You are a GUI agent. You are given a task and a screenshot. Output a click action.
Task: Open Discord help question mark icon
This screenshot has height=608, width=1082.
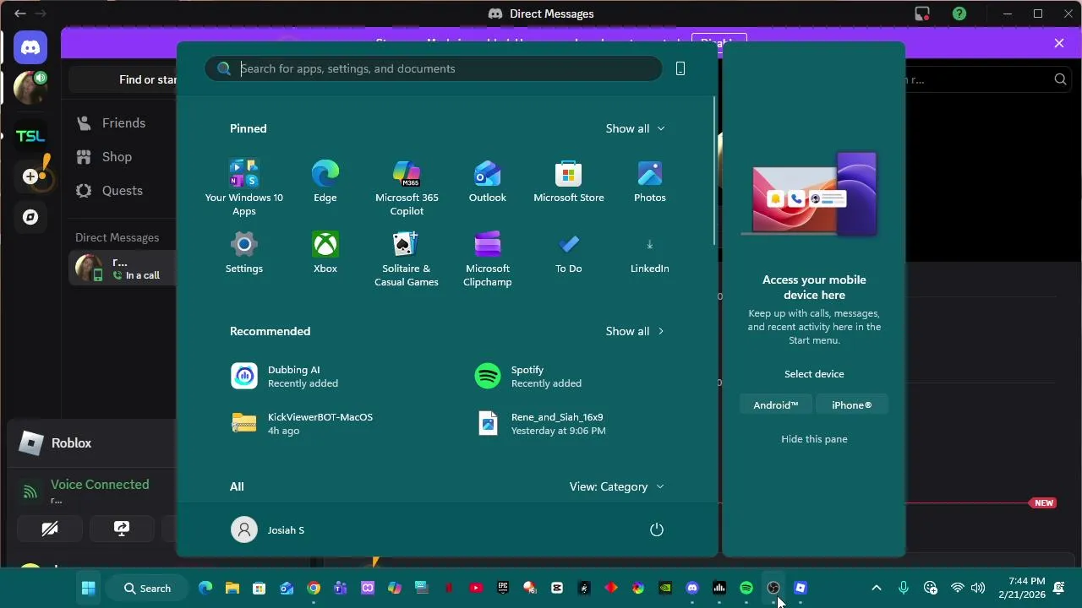pos(959,14)
